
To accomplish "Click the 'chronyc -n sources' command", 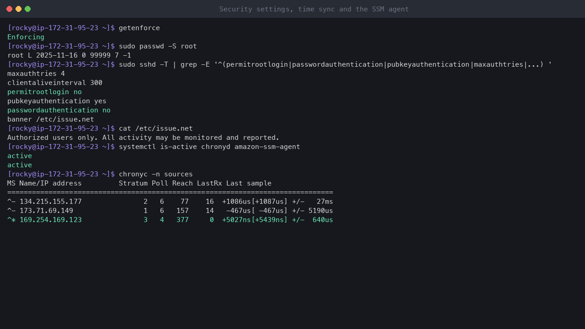I will point(156,174).
